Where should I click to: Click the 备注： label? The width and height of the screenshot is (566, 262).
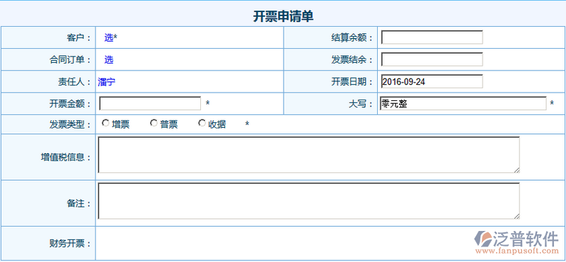click(x=79, y=203)
